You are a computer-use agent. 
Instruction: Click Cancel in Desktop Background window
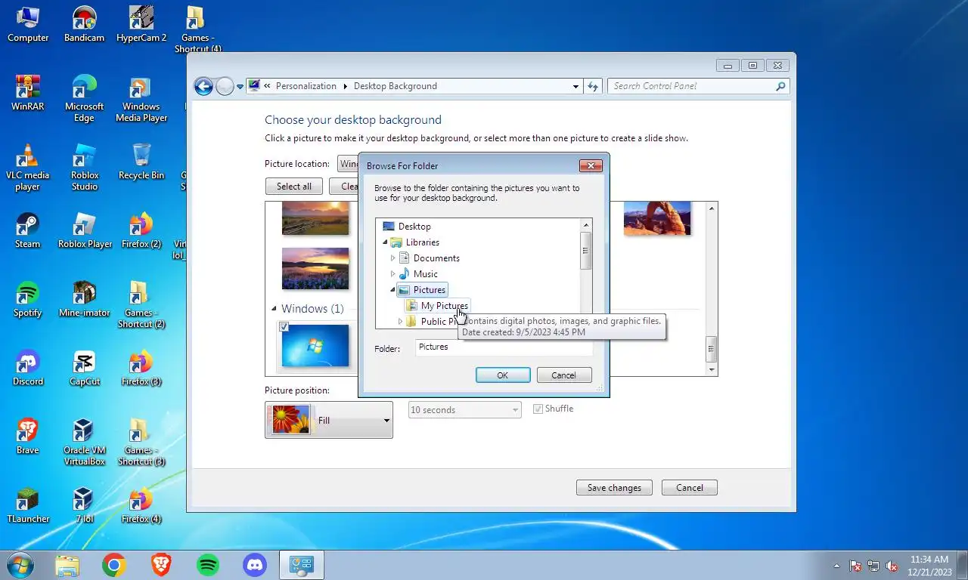pyautogui.click(x=689, y=488)
